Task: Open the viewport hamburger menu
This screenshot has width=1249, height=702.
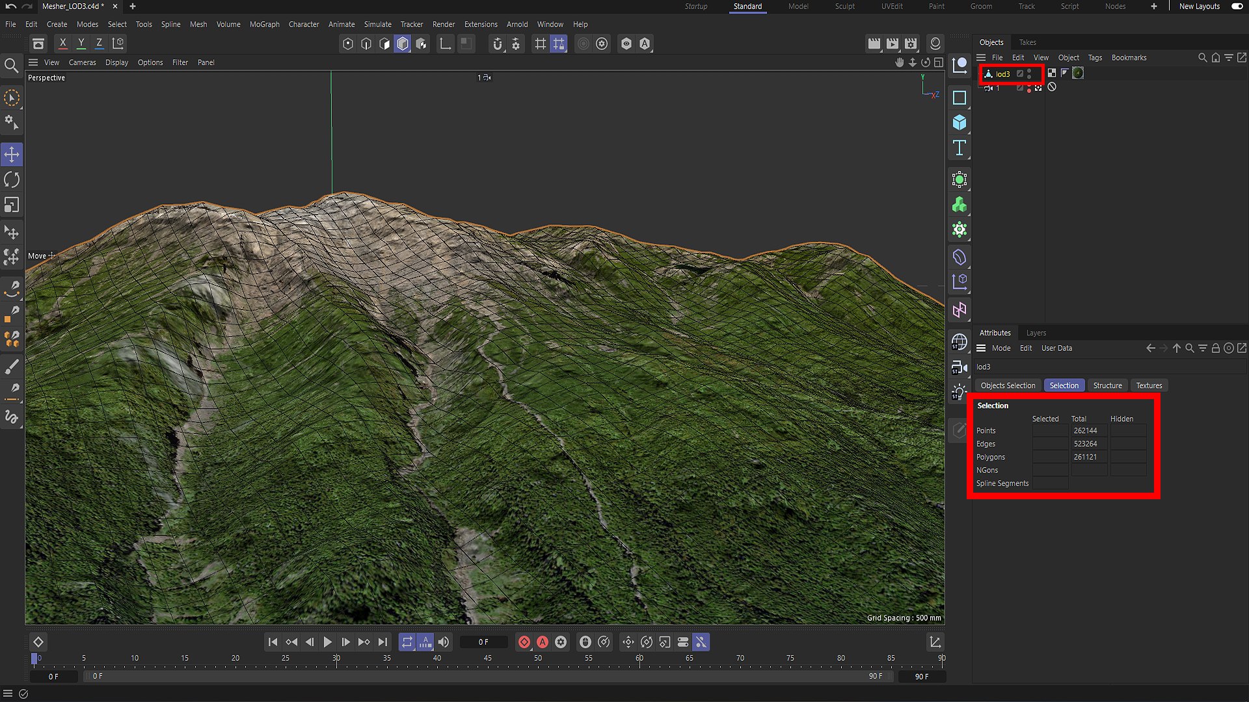Action: coord(33,62)
